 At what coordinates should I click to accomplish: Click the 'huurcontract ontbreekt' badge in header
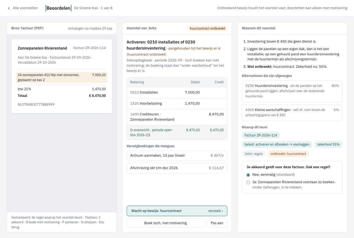207,28
